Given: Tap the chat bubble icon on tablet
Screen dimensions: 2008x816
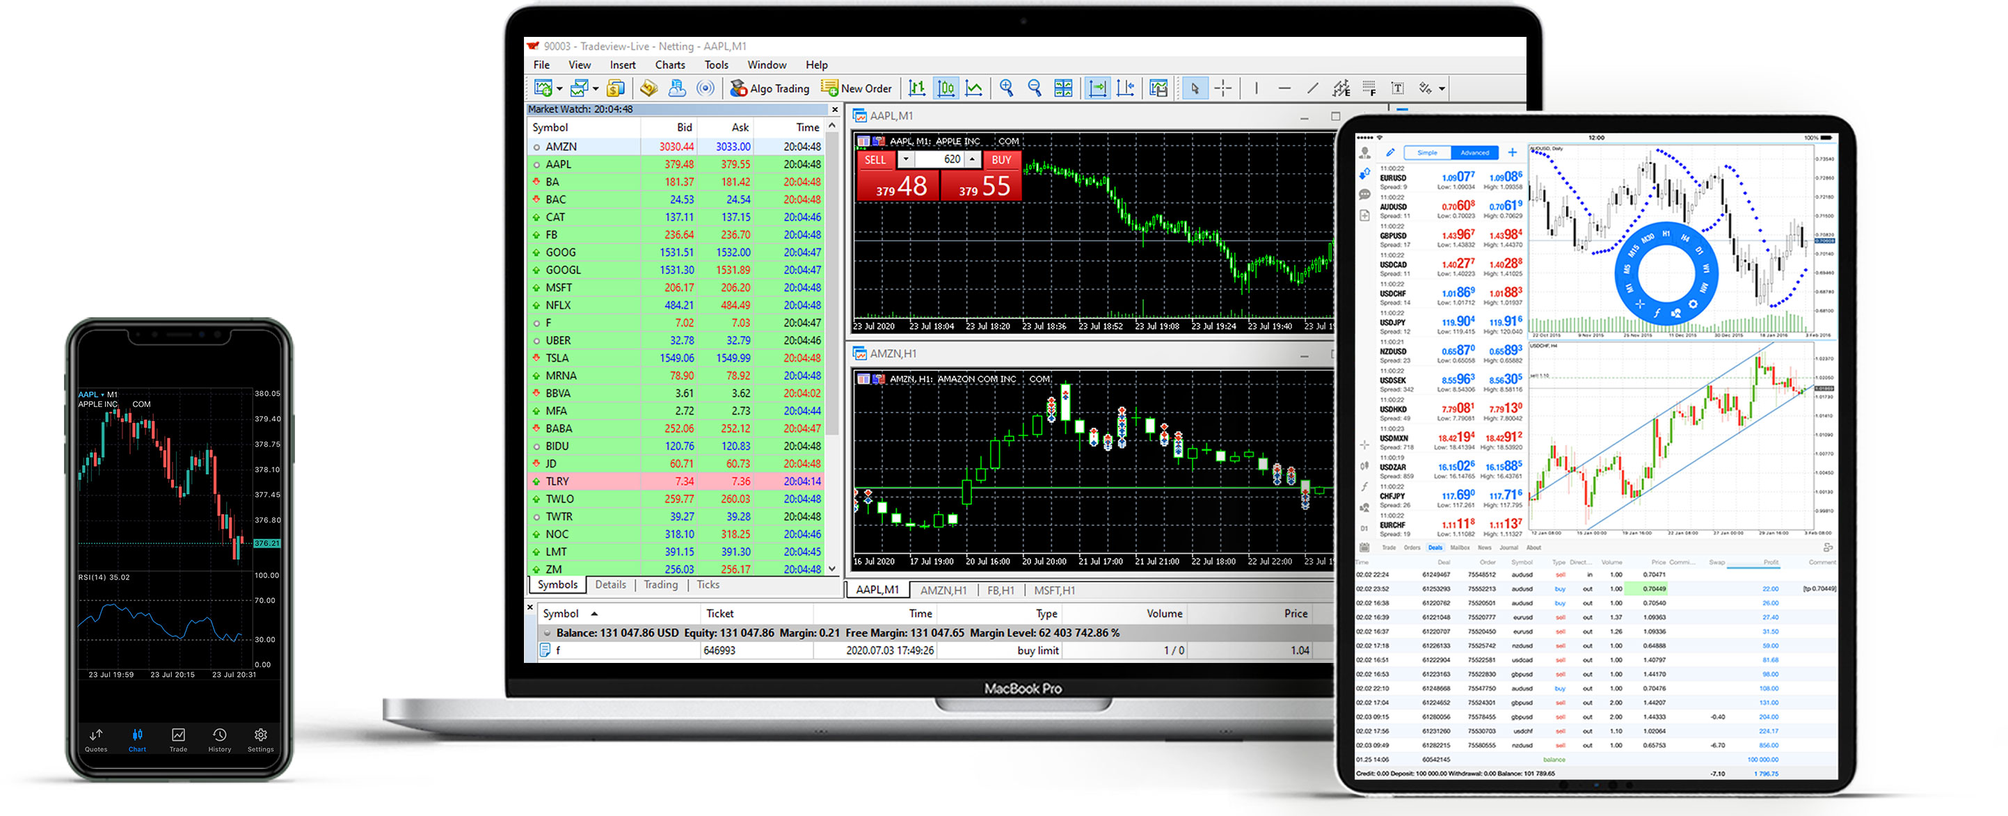Looking at the screenshot, I should (x=1364, y=194).
